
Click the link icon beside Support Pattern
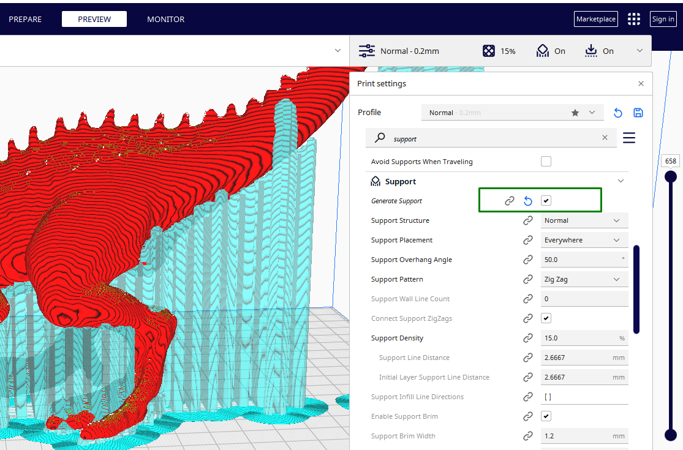pos(527,279)
